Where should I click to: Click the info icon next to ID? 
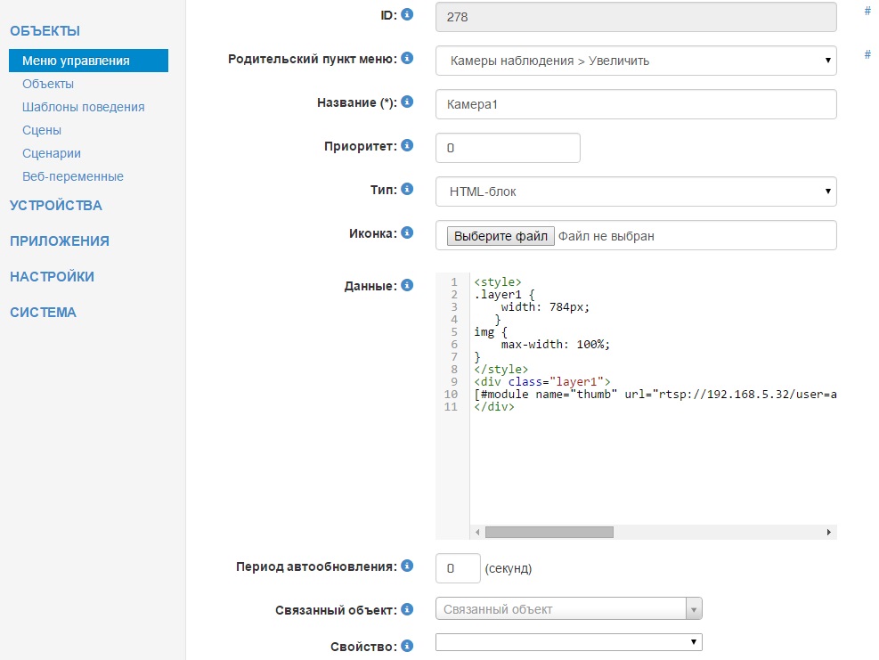[x=407, y=14]
